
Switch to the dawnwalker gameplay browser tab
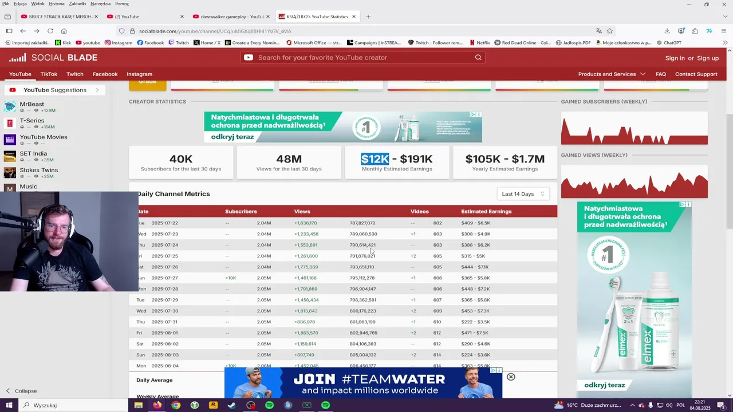point(231,17)
